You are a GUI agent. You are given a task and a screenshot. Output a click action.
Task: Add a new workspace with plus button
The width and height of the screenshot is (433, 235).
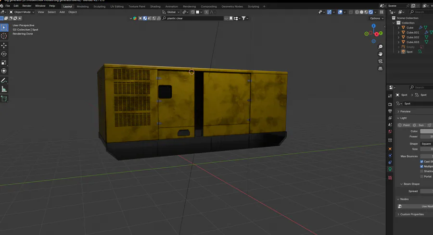pos(264,6)
